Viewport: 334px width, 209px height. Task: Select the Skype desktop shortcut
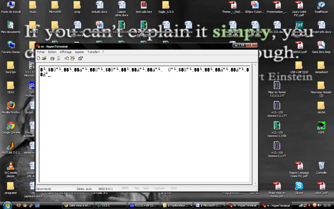[x=299, y=188]
